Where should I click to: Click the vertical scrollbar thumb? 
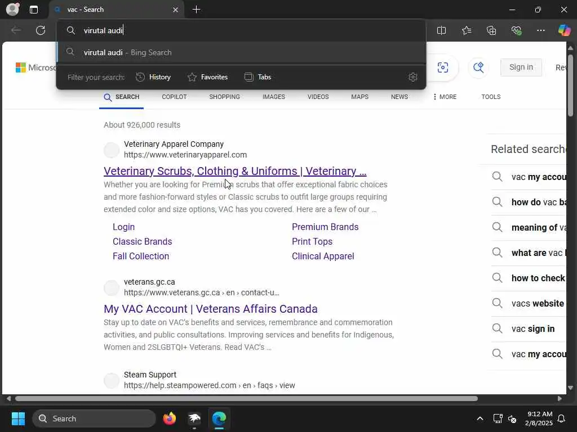[x=570, y=85]
